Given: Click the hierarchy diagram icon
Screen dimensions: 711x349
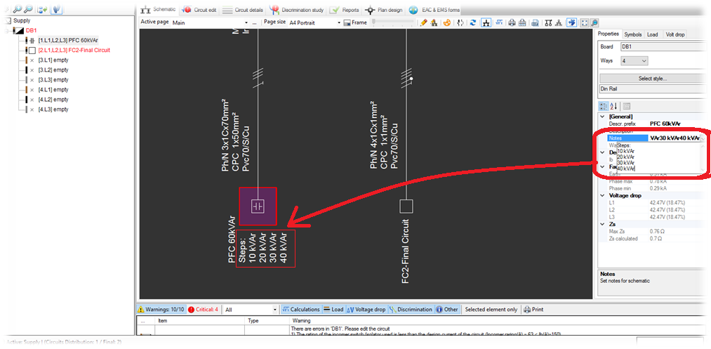Looking at the screenshot, I should pyautogui.click(x=559, y=22).
